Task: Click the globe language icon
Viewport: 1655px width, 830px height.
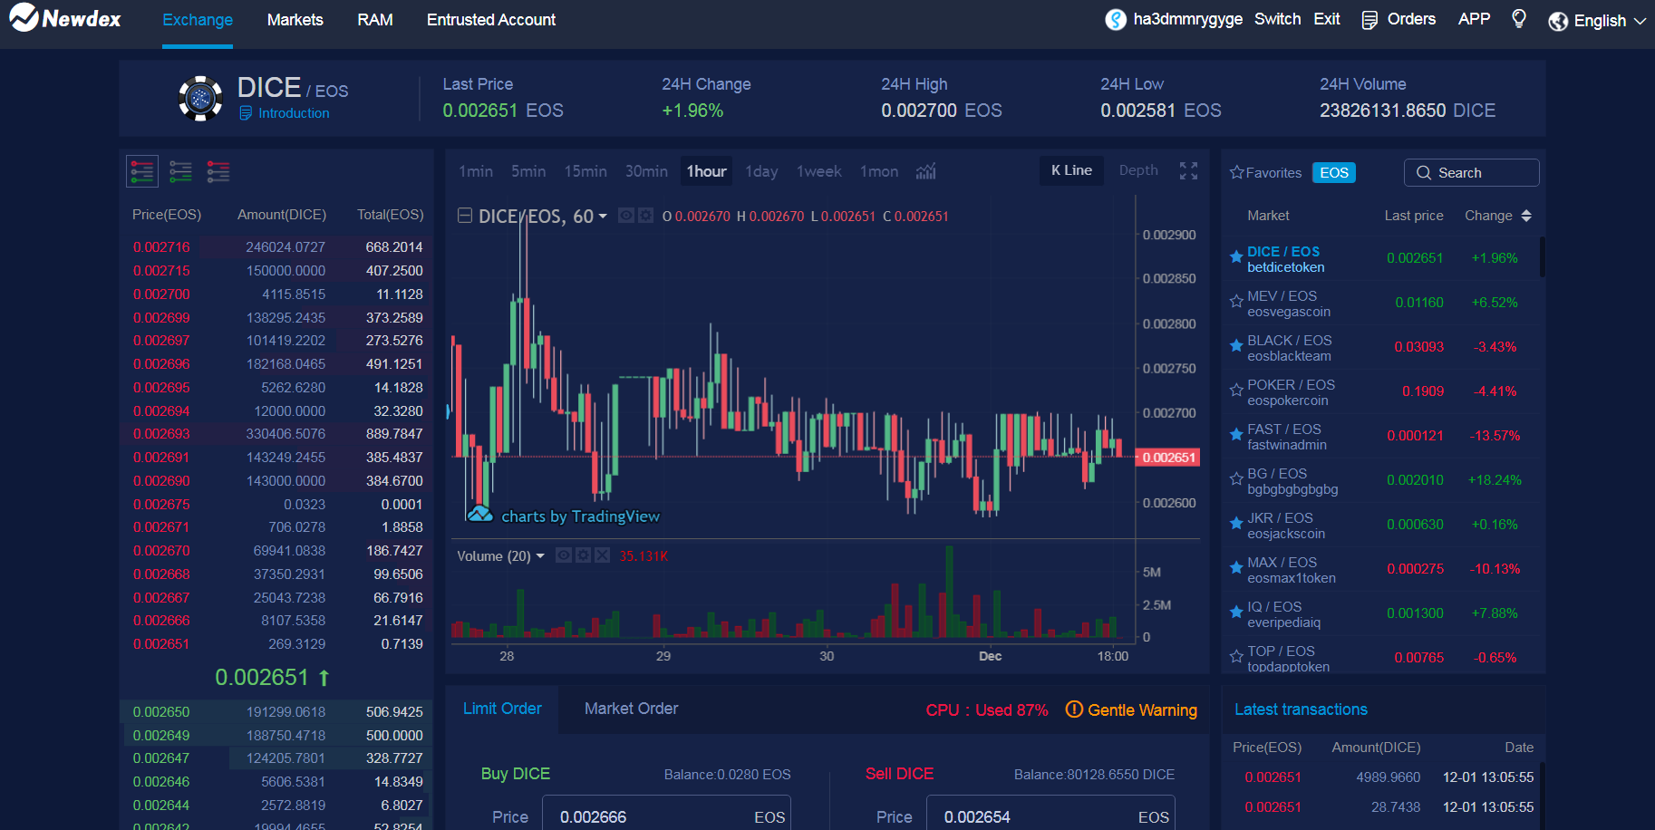Action: click(1558, 21)
